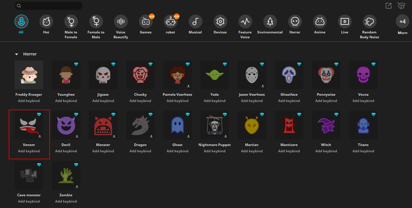The height and width of the screenshot is (208, 412).
Task: Select the purple Vecna skull
Action: coord(363,75)
